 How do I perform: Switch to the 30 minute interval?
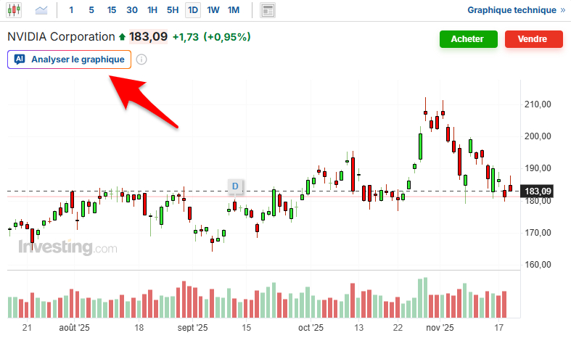131,10
